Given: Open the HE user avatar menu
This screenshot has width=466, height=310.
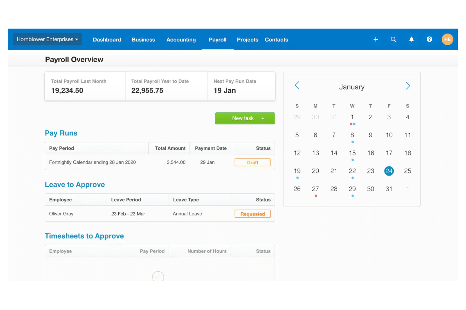Looking at the screenshot, I should coord(447,39).
